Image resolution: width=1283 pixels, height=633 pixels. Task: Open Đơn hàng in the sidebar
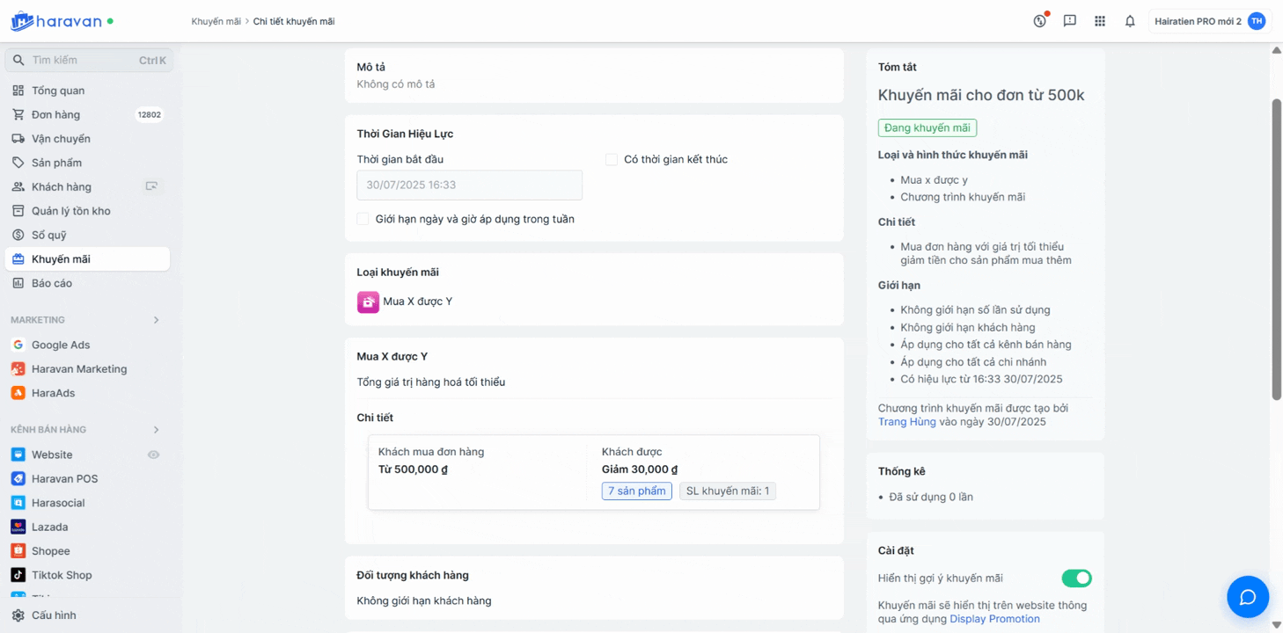(x=55, y=114)
